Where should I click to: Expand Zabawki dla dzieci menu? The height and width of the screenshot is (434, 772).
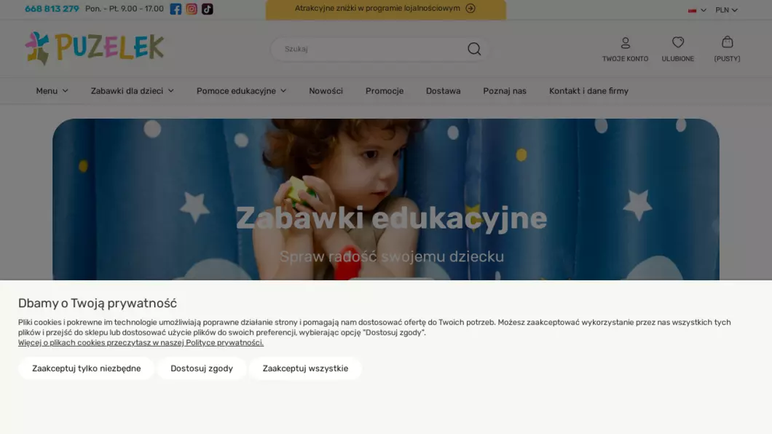coord(132,90)
